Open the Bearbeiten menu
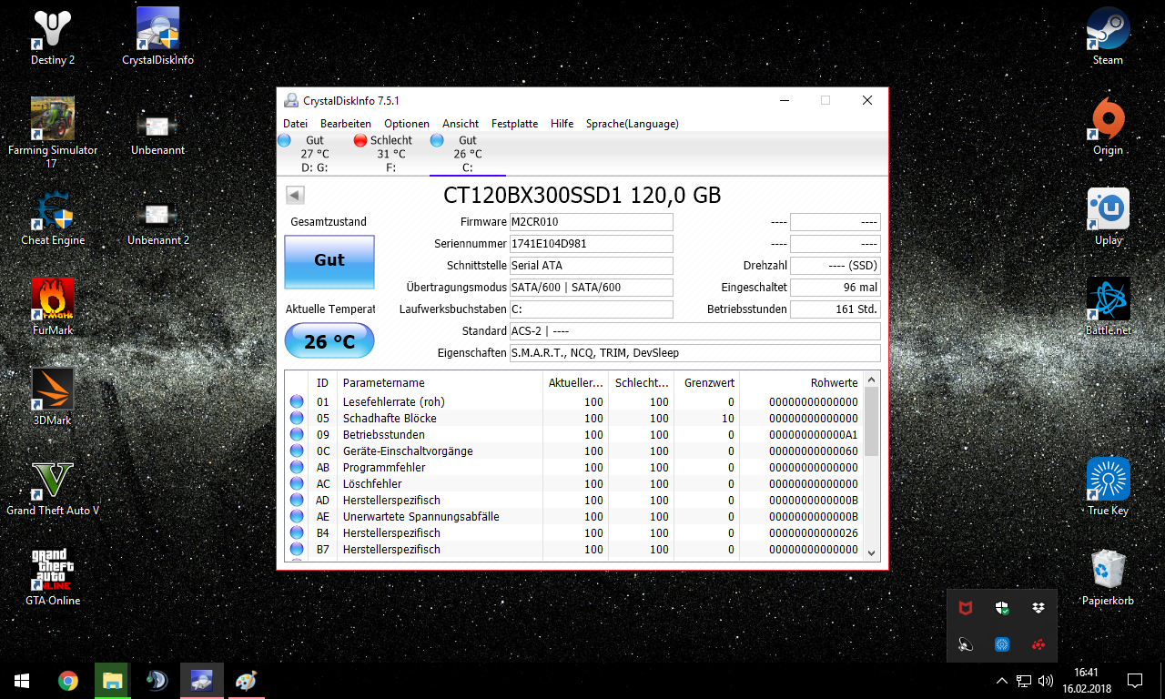 coord(346,124)
